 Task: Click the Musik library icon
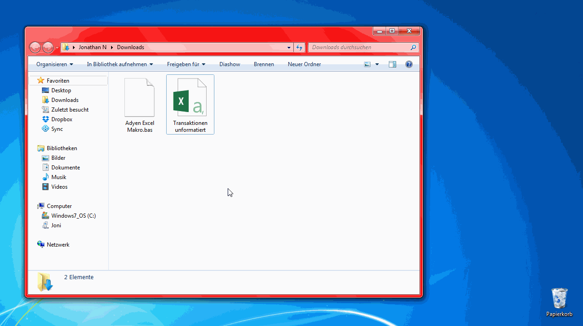click(45, 177)
